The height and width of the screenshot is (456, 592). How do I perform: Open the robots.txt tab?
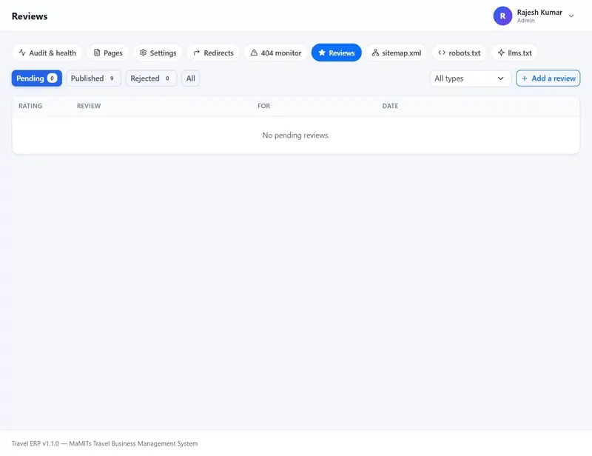click(460, 53)
